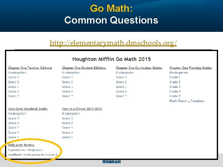Open Kindergarten under Chapter One Student Editions
Image resolution: width=223 pixels, height=167 pixels.
71,73
